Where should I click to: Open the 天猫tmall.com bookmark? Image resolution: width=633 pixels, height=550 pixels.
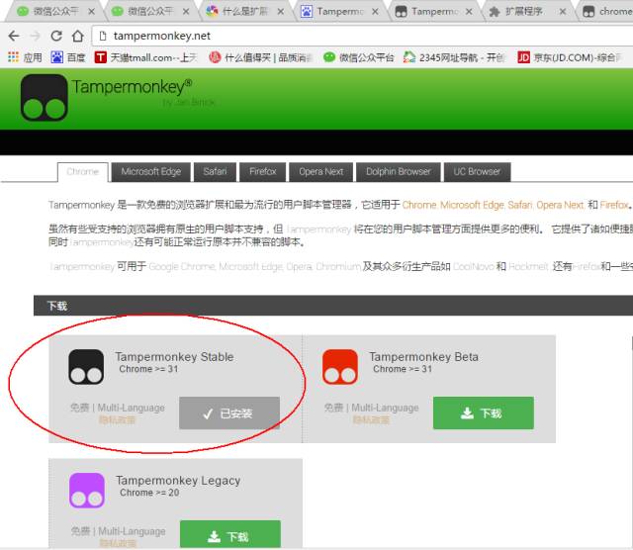pos(145,57)
